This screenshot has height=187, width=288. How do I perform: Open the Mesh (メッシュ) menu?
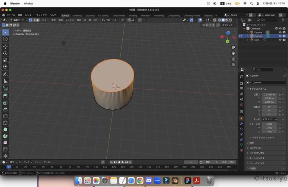point(69,20)
